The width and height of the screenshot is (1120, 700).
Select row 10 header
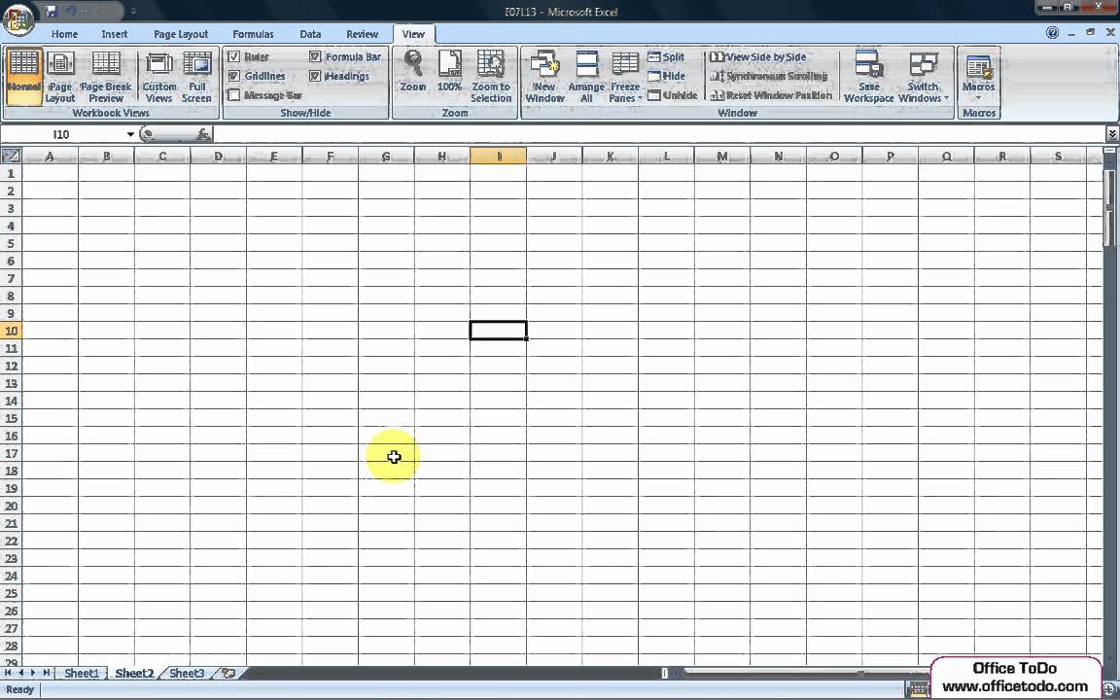[x=12, y=331]
